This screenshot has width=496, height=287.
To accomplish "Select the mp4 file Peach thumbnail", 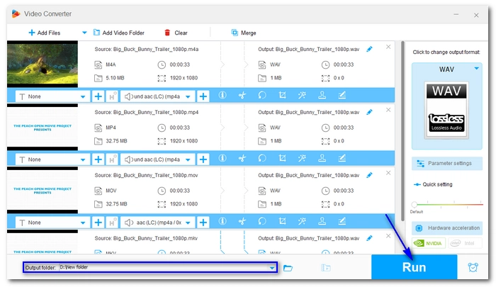I will [43, 128].
